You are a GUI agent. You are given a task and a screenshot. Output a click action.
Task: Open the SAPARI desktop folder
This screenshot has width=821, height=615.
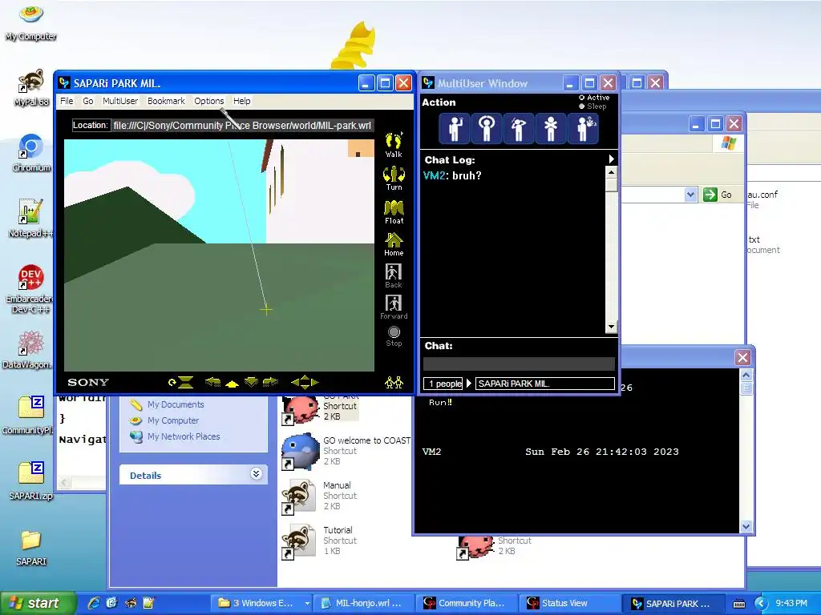click(x=31, y=548)
